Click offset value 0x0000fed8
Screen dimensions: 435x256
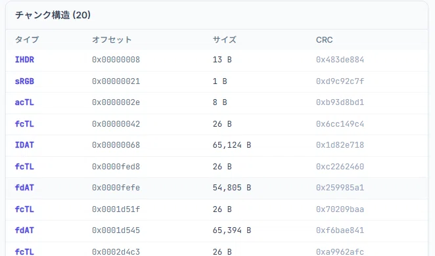[x=116, y=167]
